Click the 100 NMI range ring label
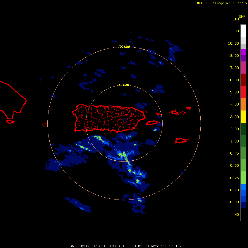Viewport: 248px width, 248px height. coord(124,47)
